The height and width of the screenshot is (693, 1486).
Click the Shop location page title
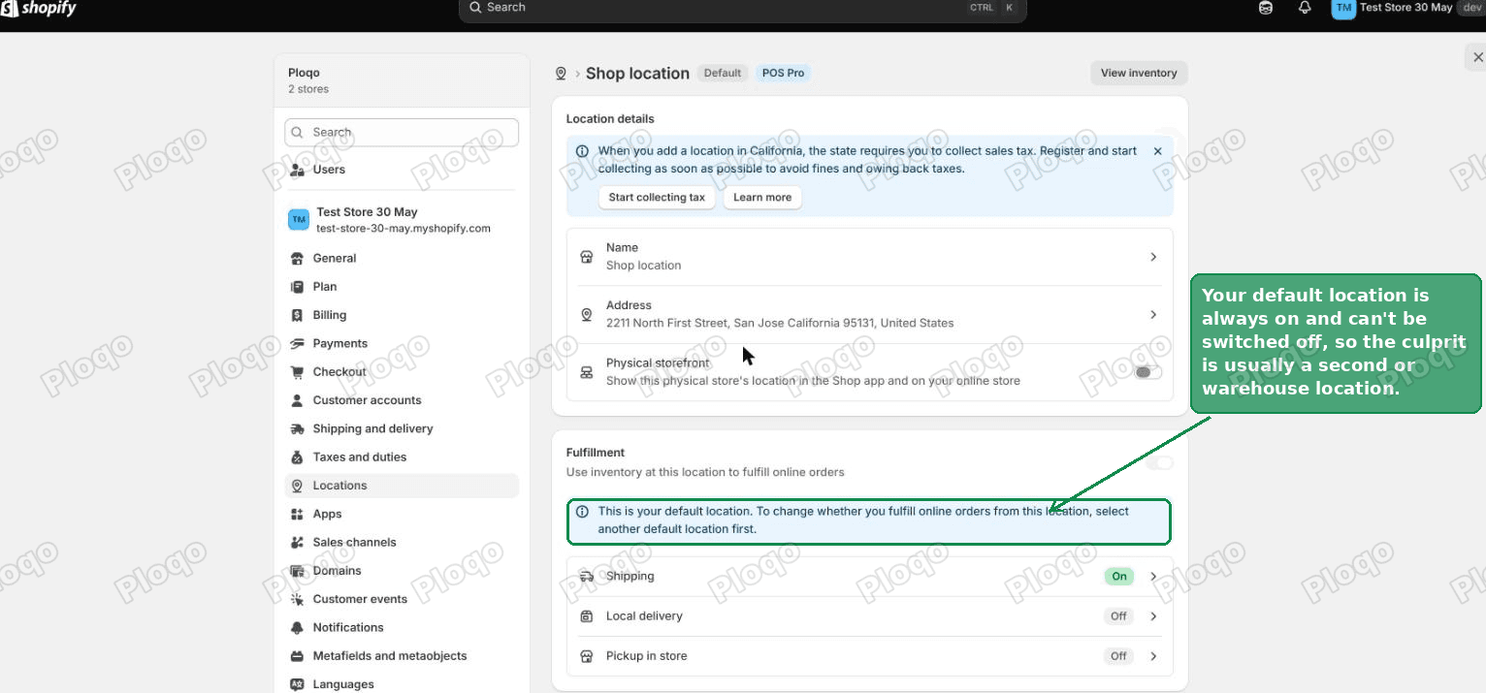[x=637, y=74]
